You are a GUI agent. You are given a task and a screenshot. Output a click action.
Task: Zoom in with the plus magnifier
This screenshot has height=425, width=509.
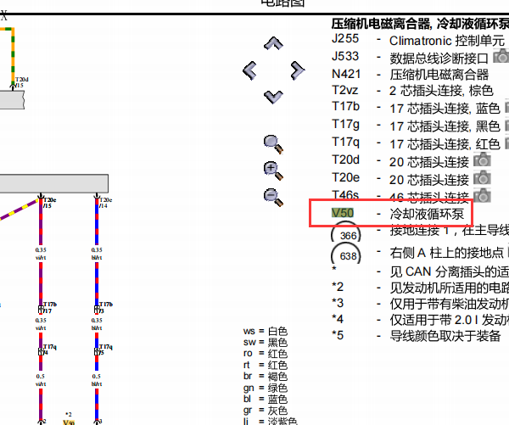273,171
